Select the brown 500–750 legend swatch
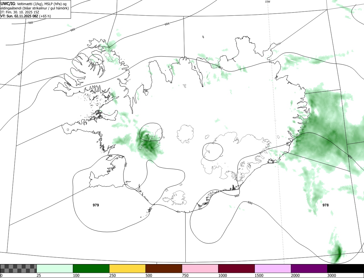Image resolution: width=364 pixels, height=278 pixels. click(164, 269)
